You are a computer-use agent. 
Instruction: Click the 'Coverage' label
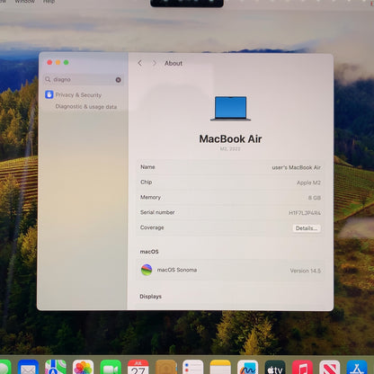pyautogui.click(x=152, y=227)
